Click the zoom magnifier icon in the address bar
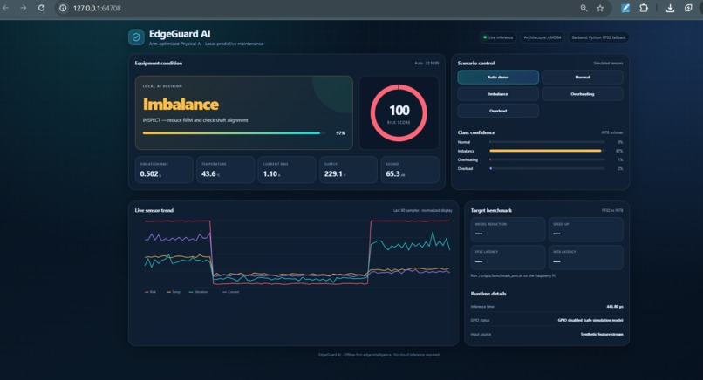Image resolution: width=703 pixels, height=380 pixels. click(x=584, y=8)
